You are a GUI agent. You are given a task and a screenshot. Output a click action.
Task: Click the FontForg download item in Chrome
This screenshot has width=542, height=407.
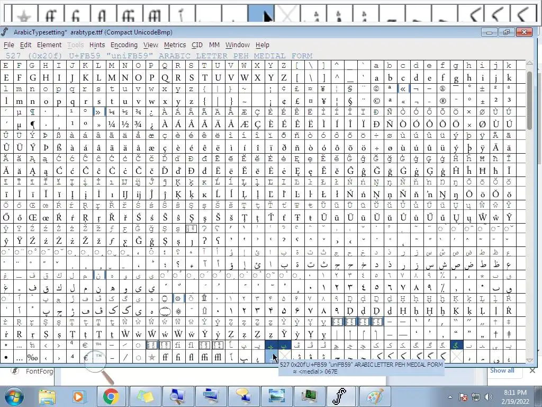click(33, 371)
